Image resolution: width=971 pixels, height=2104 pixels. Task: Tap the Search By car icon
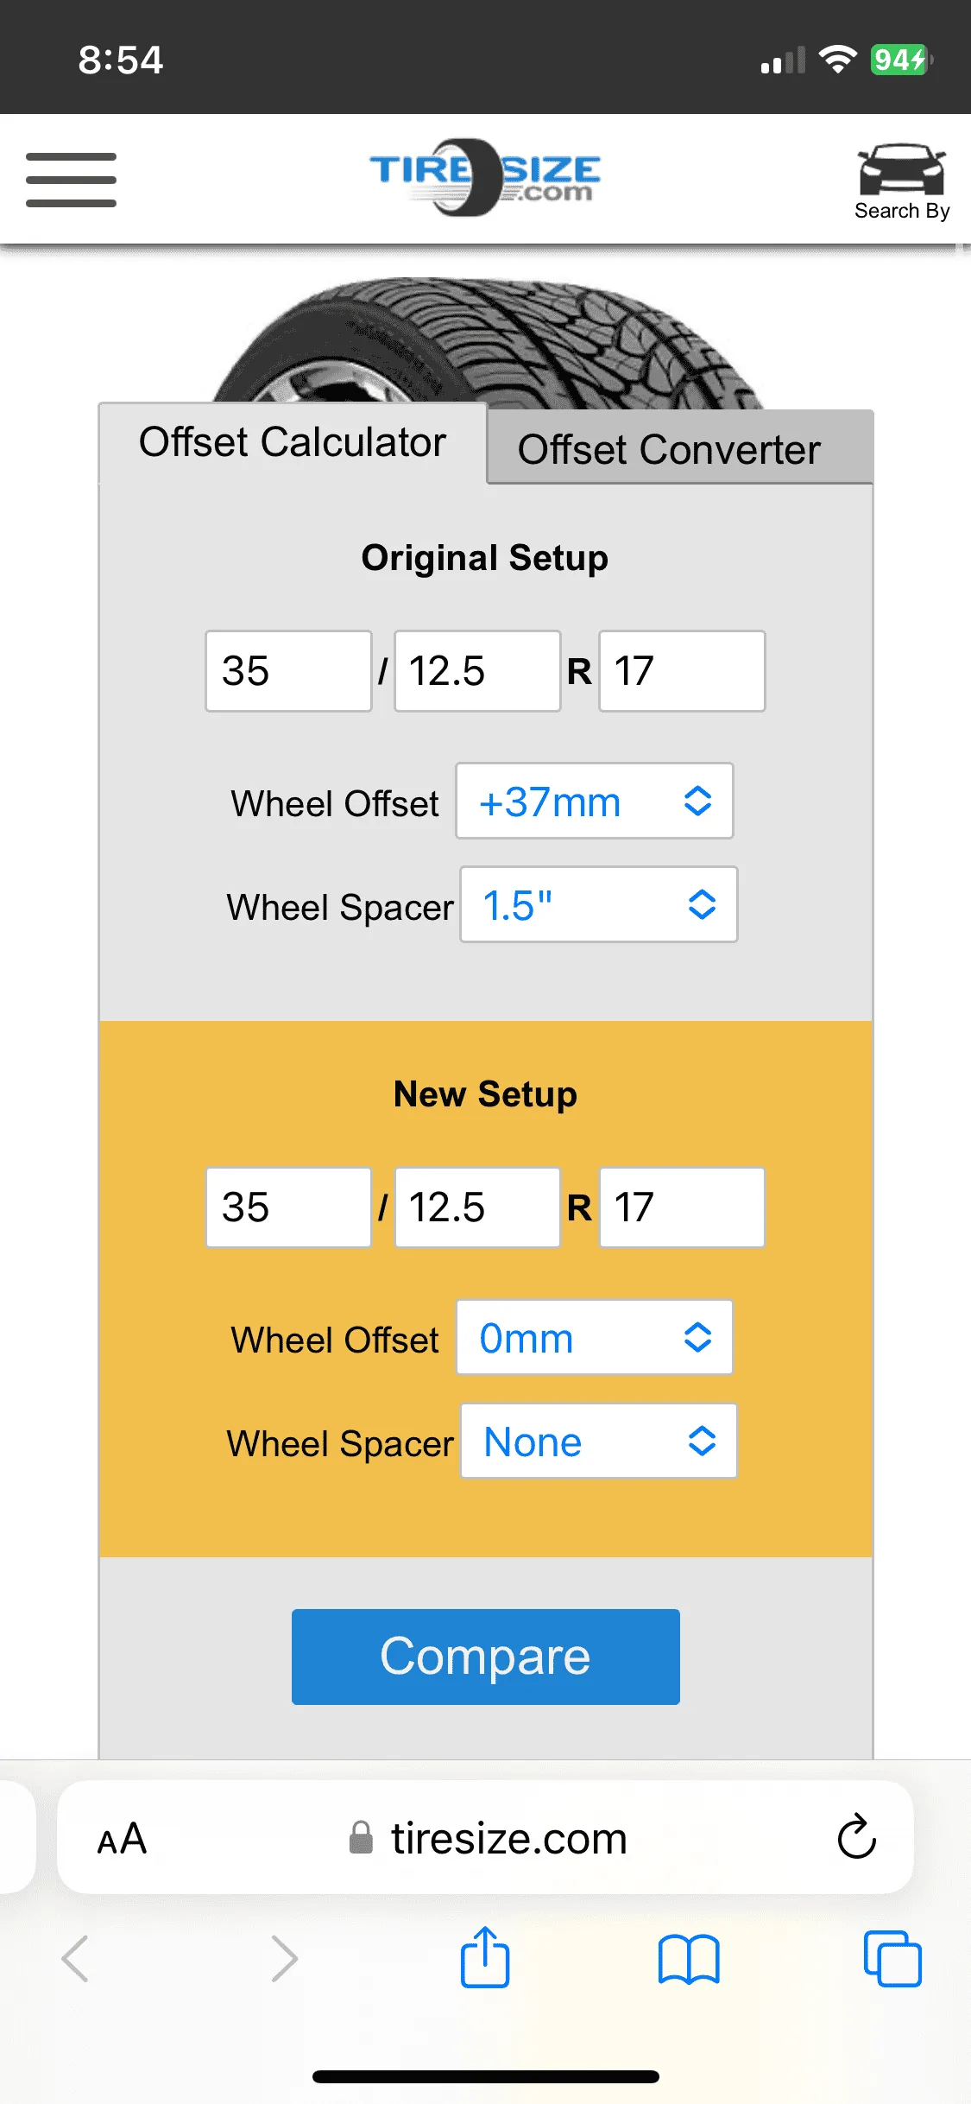pyautogui.click(x=901, y=180)
